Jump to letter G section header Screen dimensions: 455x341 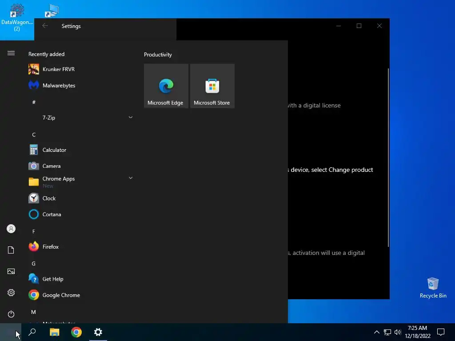pos(34,264)
